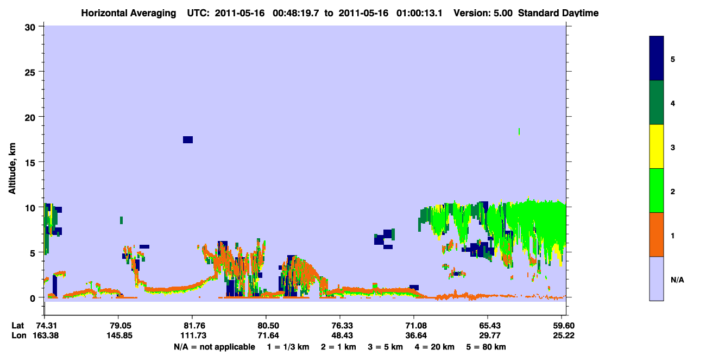Click the altitude tick label 10
The height and width of the screenshot is (362, 706).
pyautogui.click(x=31, y=207)
